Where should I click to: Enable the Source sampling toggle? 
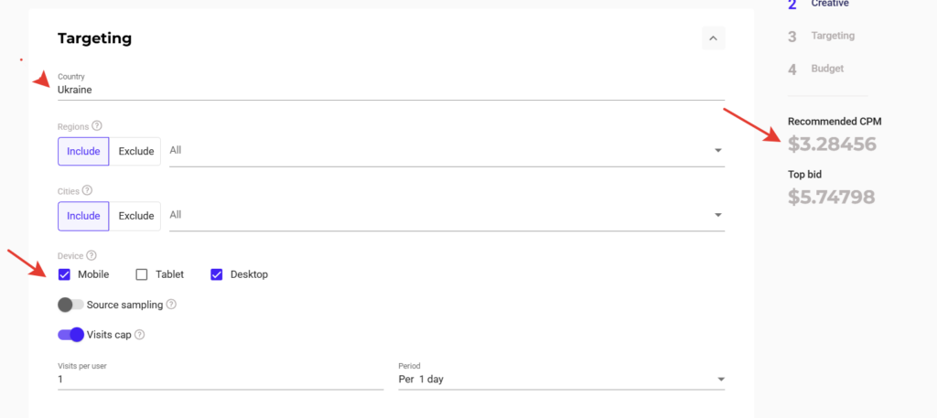[x=70, y=305]
